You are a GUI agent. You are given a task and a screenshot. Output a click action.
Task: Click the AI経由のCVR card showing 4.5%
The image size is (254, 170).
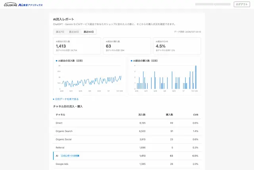point(177,46)
